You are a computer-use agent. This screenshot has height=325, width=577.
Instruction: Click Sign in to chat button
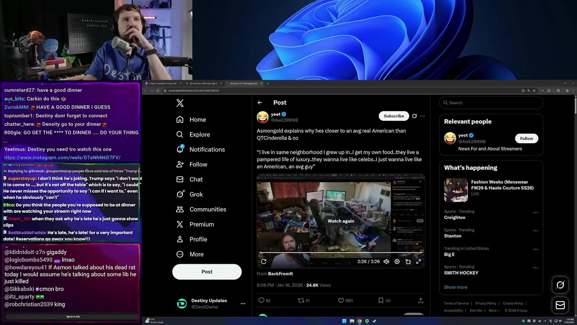[73, 316]
